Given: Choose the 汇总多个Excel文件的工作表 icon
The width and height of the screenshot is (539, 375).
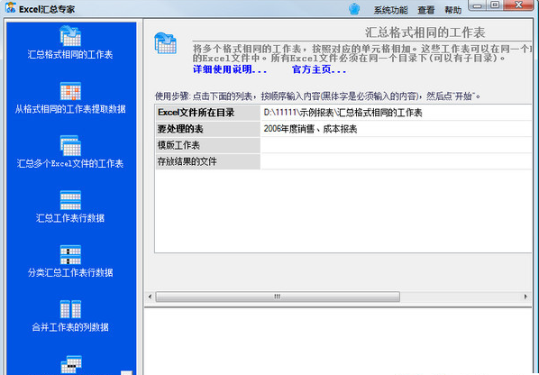Looking at the screenshot, I should [x=70, y=146].
